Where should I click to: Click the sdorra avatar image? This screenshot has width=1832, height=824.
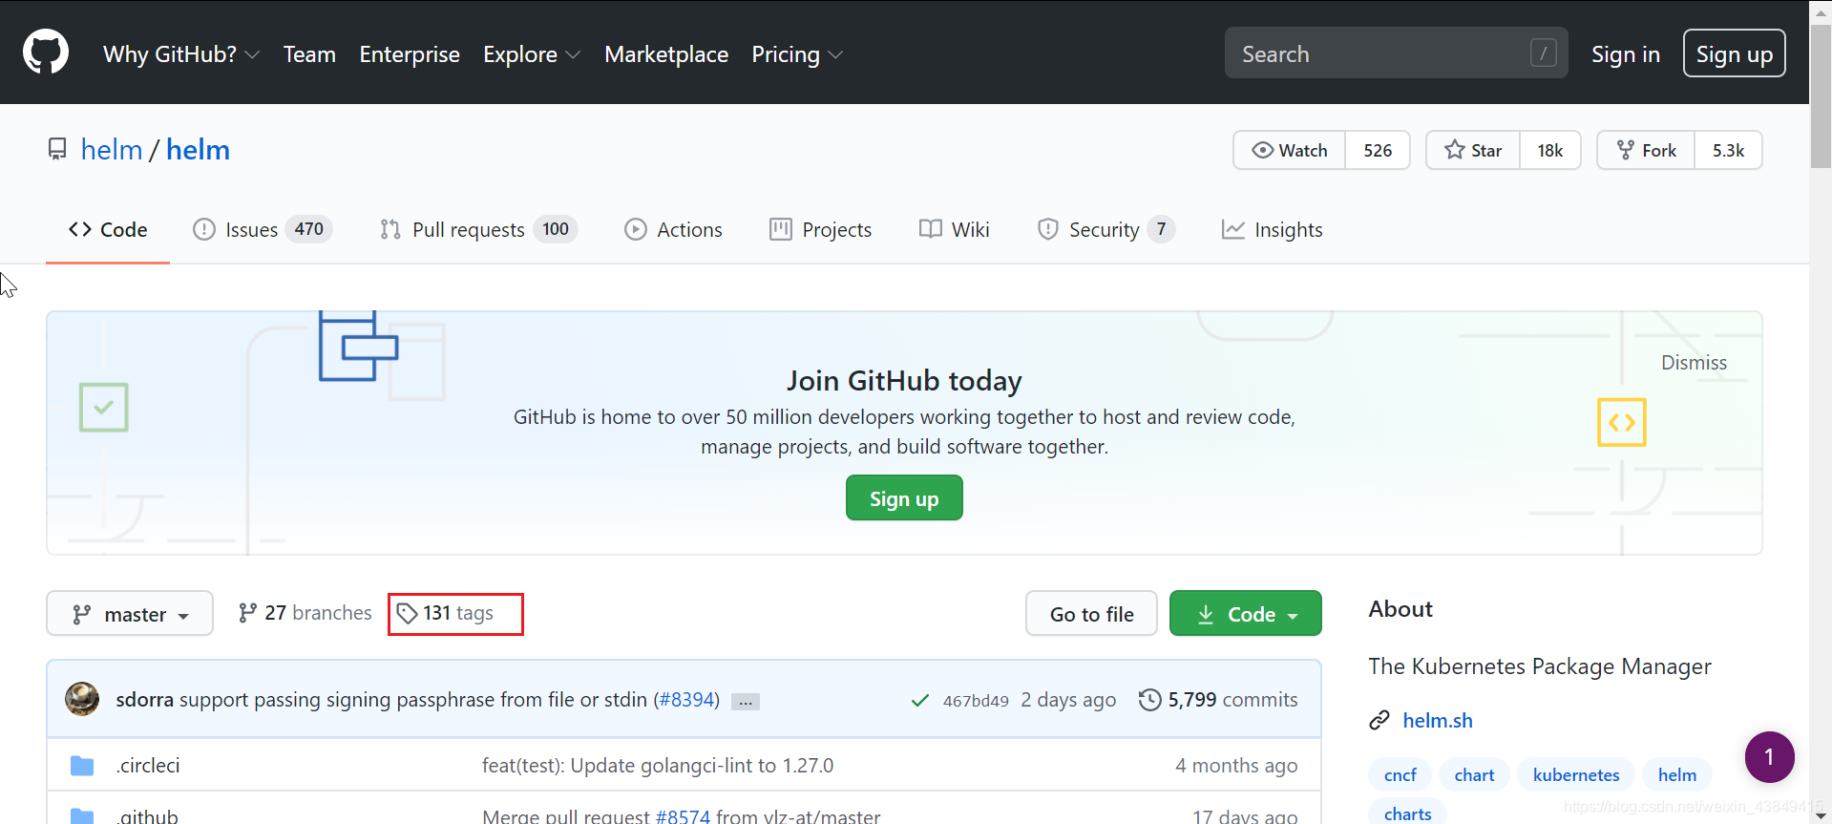pyautogui.click(x=82, y=699)
